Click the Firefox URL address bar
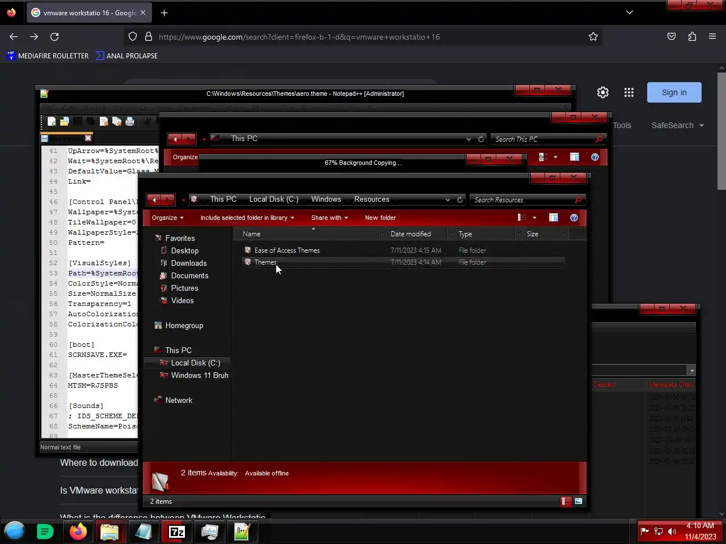This screenshot has height=544, width=726. (363, 37)
